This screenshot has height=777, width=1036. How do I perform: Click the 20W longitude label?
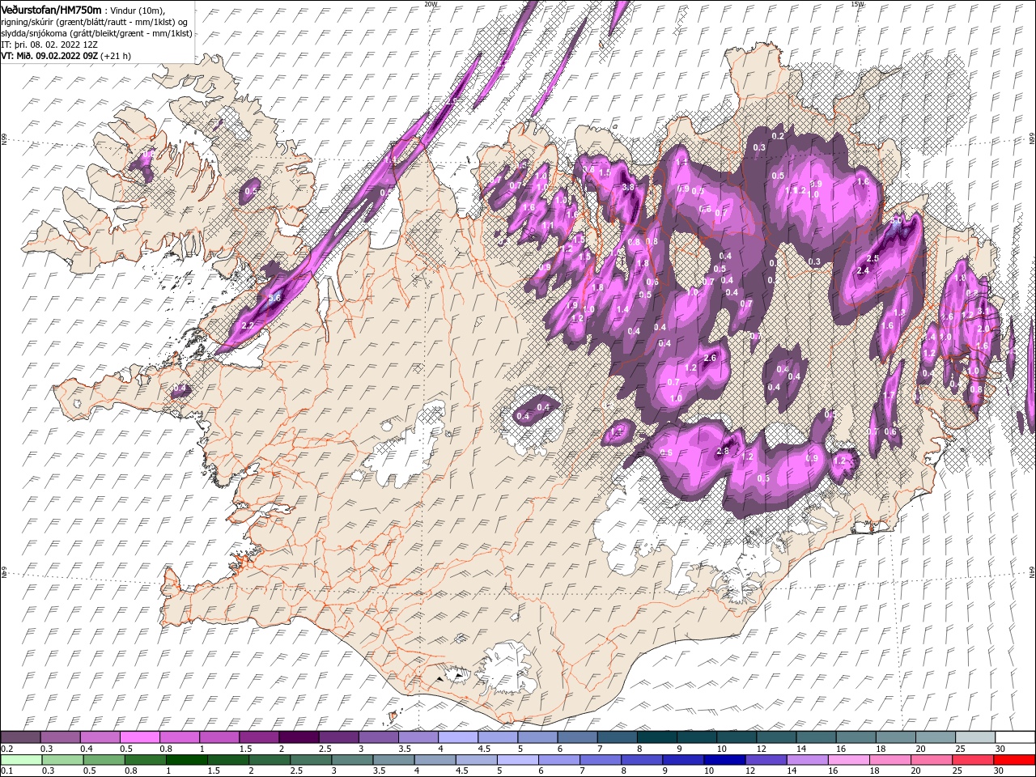[x=431, y=4]
